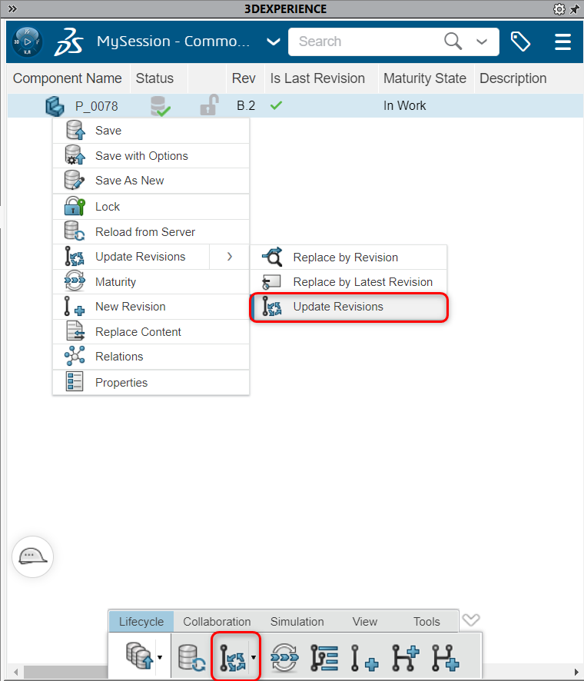Image resolution: width=584 pixels, height=681 pixels.
Task: Choose Reload from Server menu item
Action: coord(151,232)
